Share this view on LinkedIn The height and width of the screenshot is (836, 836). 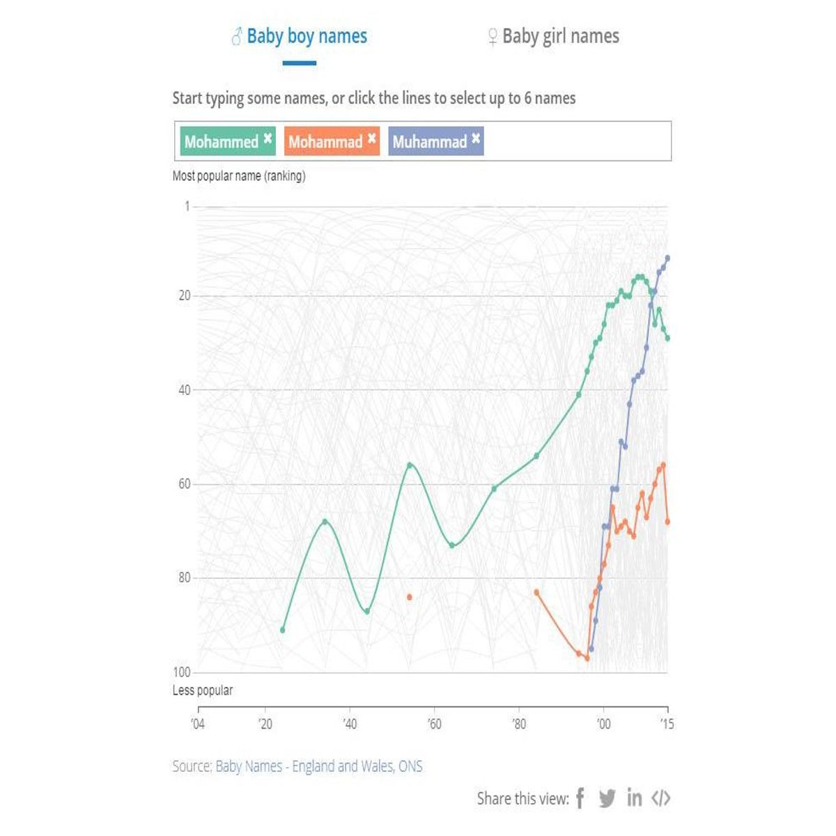634,797
